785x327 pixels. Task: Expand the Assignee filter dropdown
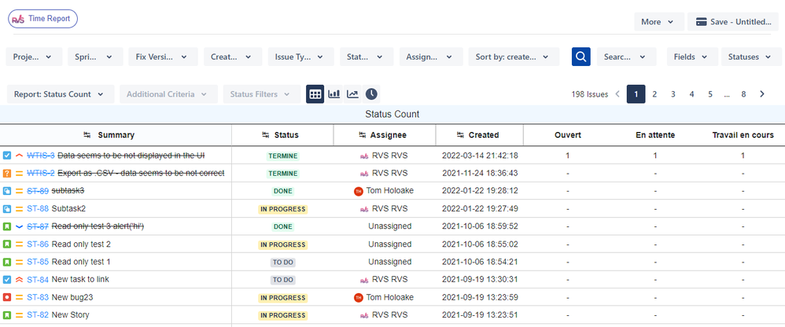(x=430, y=57)
